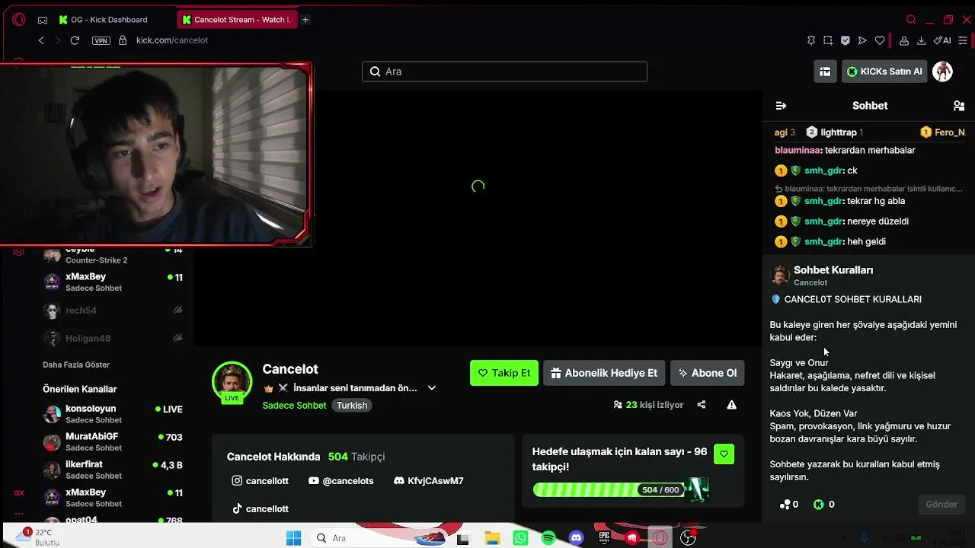Open the browser profile icon
975x548 pixels.
pos(904,40)
